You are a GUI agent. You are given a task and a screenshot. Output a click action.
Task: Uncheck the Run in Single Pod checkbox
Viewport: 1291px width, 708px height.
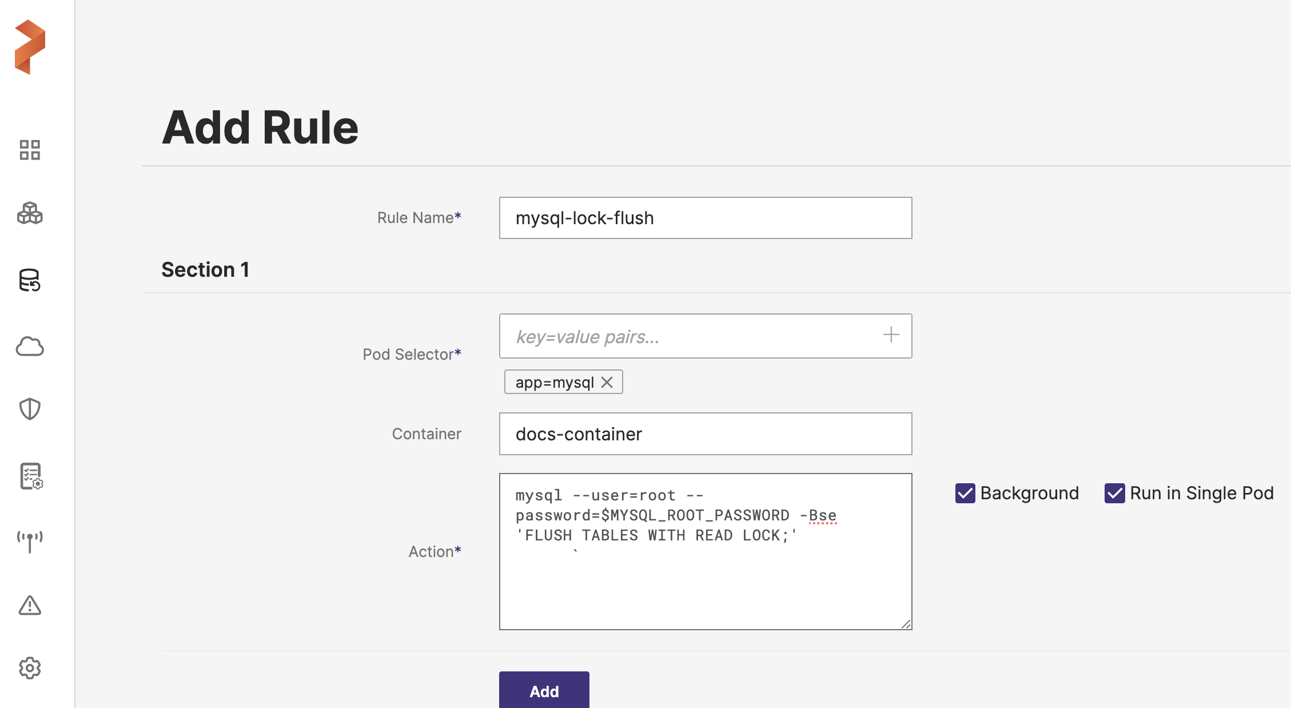[x=1114, y=493]
